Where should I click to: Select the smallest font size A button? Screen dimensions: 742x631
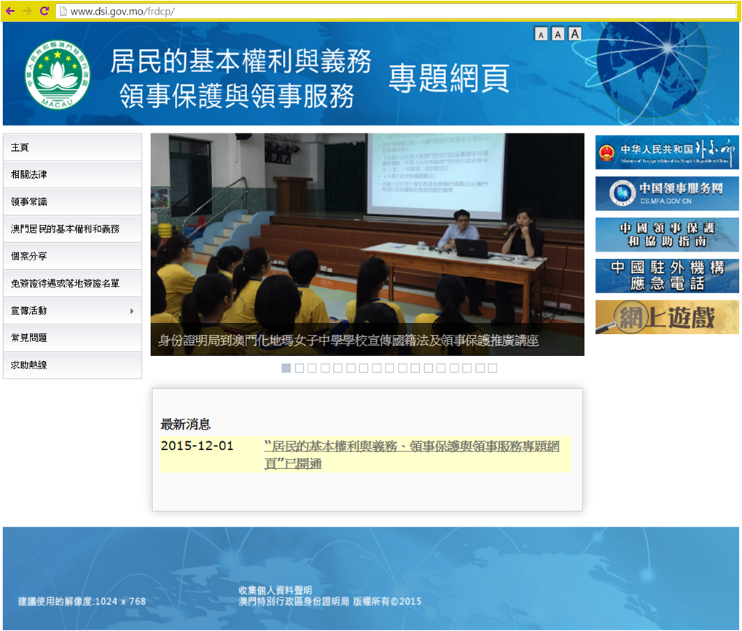coord(541,34)
